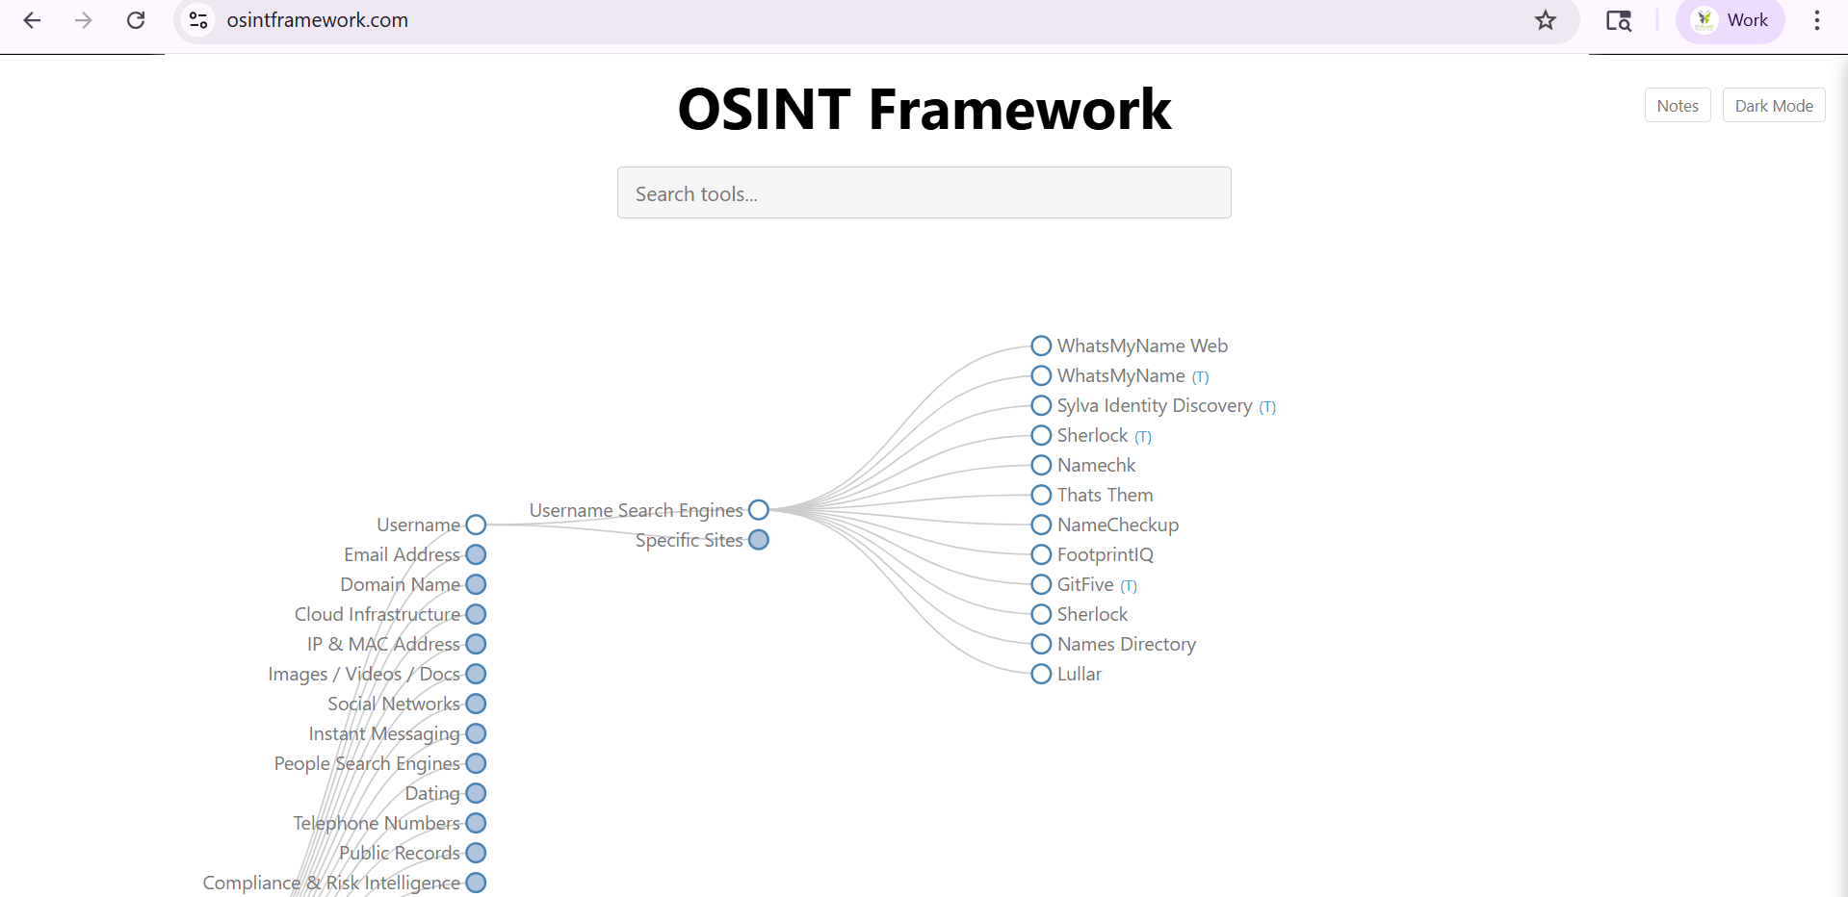
Task: Expand the Email Address node
Action: click(476, 554)
